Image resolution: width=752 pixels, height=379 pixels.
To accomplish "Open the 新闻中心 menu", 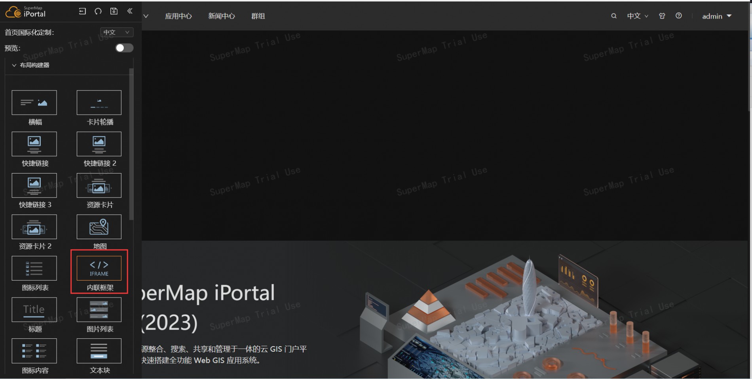I will click(222, 16).
